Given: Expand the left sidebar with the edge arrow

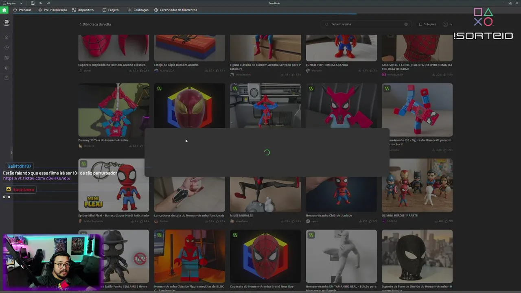Looking at the screenshot, I should click(11, 153).
